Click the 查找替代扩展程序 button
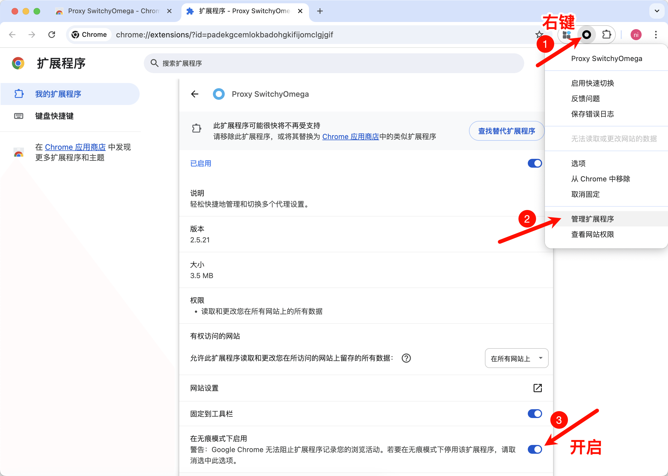This screenshot has height=476, width=668. (506, 131)
